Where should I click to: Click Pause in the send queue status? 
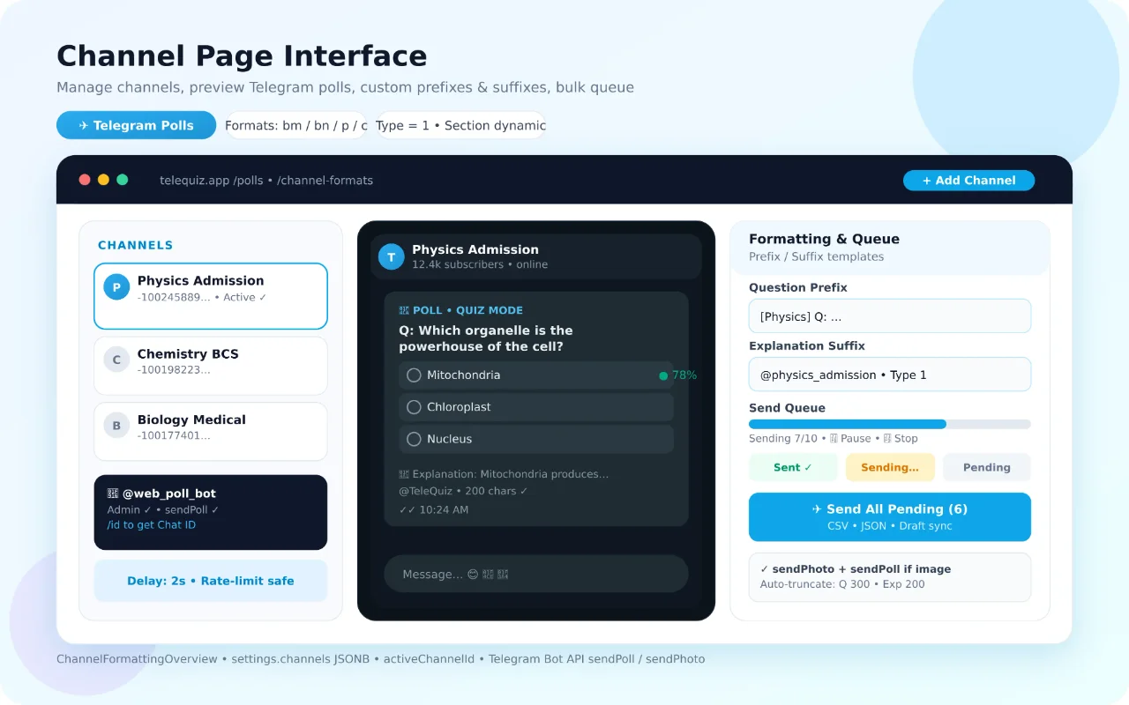pyautogui.click(x=849, y=438)
